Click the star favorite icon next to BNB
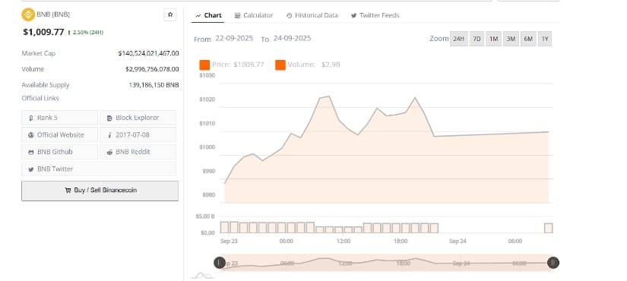627x281 pixels. click(x=170, y=14)
